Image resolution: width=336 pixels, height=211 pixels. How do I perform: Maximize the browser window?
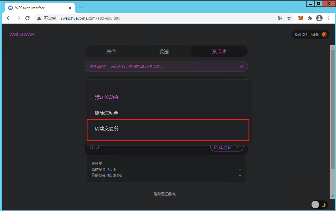(x=318, y=4)
